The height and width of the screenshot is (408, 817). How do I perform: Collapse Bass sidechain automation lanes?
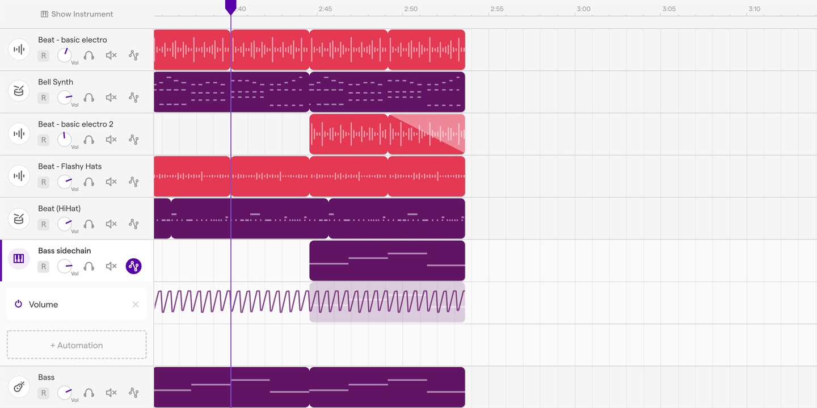coord(133,266)
